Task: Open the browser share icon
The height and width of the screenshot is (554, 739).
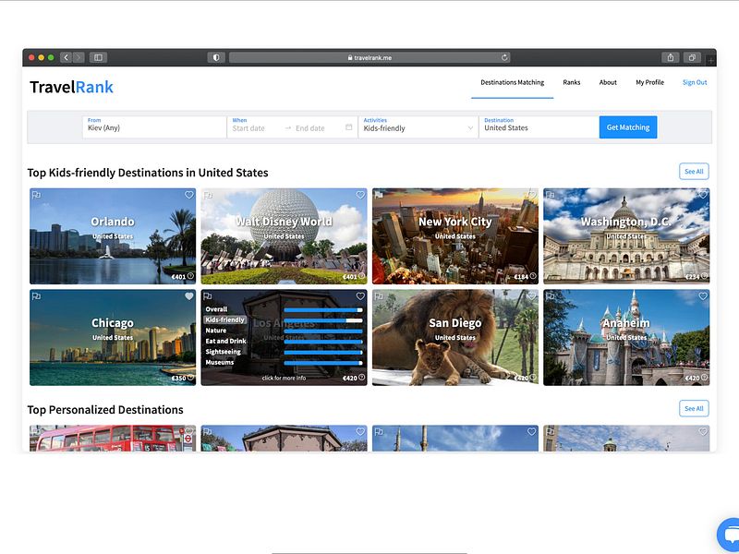Action: [x=671, y=57]
